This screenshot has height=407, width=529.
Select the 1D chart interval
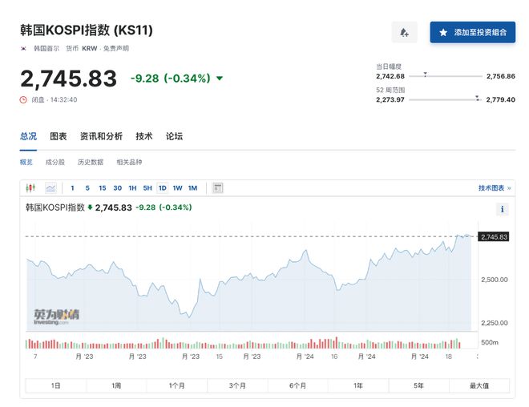click(162, 188)
